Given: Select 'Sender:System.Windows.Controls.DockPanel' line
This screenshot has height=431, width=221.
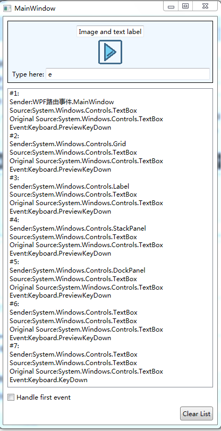Looking at the screenshot, I should [x=78, y=271].
